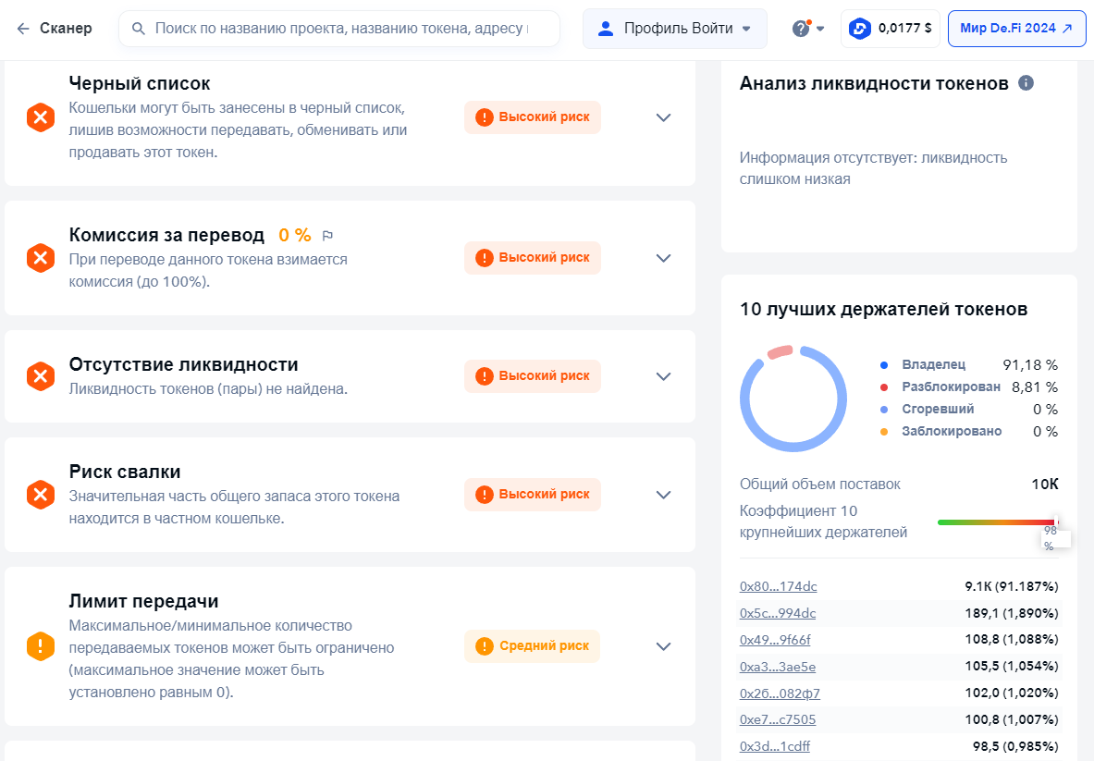Click the red X icon on Отсутствие ликвидности
Screen dimensions: 1094x761
[41, 376]
